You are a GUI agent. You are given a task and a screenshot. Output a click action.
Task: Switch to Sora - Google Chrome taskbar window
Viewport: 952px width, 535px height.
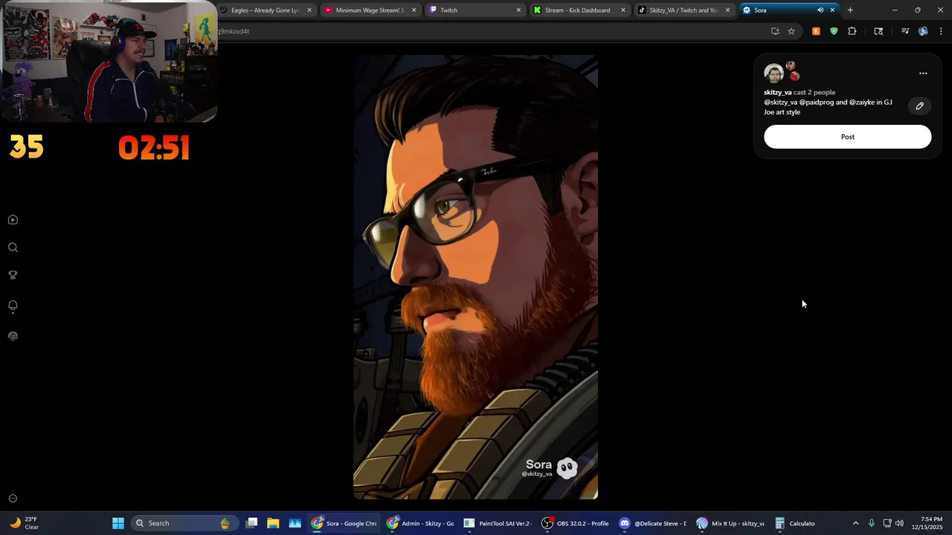(344, 523)
